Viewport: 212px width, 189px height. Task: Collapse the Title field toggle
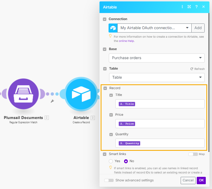pyautogui.click(x=111, y=95)
